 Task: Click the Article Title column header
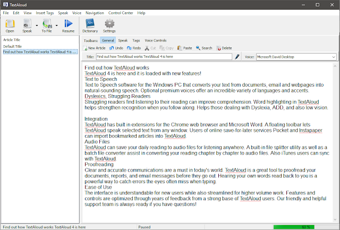click(x=12, y=40)
